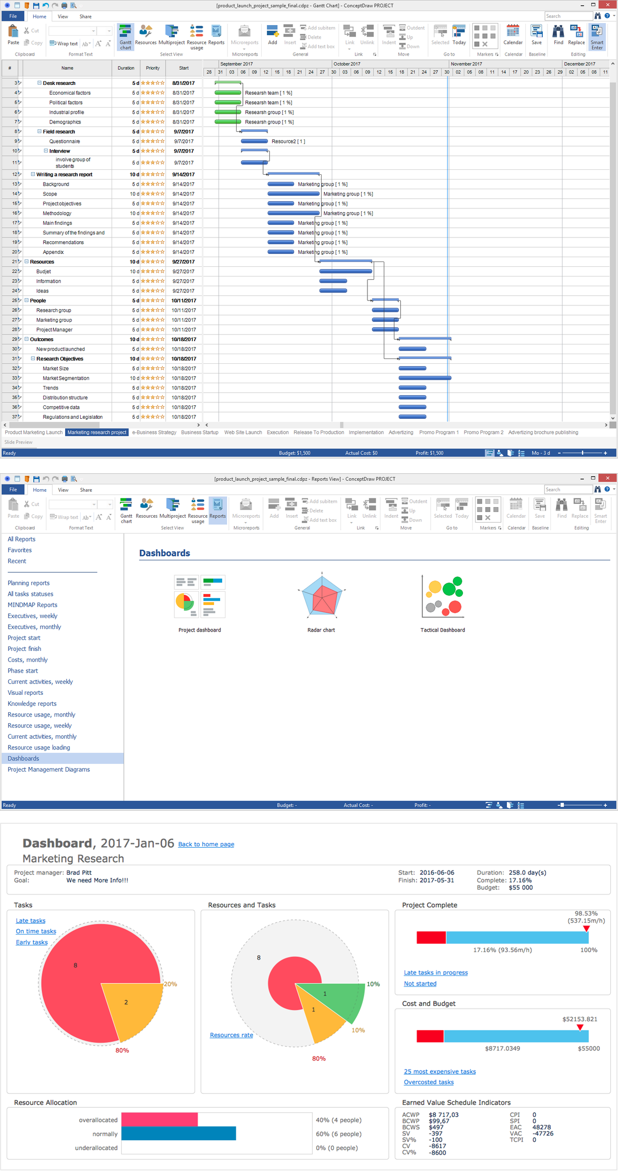Switch to e-Business Strategy project tab

point(154,432)
